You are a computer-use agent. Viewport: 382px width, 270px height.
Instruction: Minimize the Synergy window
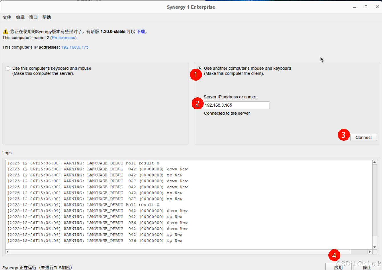[x=355, y=7]
